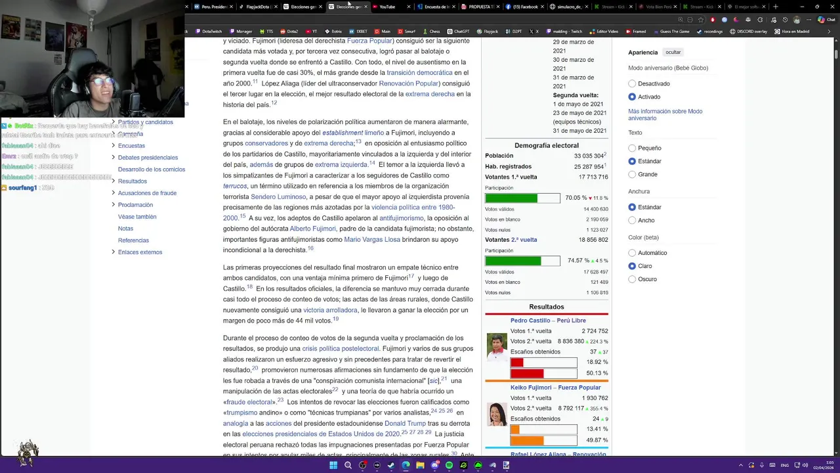Open Chess bookmark
This screenshot has height=473, width=840.
431,32
